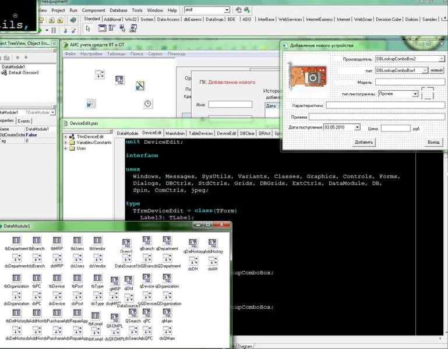Screen dimensions: 448x349
Task: Select the qBranch SQL query component
Action: point(146,241)
